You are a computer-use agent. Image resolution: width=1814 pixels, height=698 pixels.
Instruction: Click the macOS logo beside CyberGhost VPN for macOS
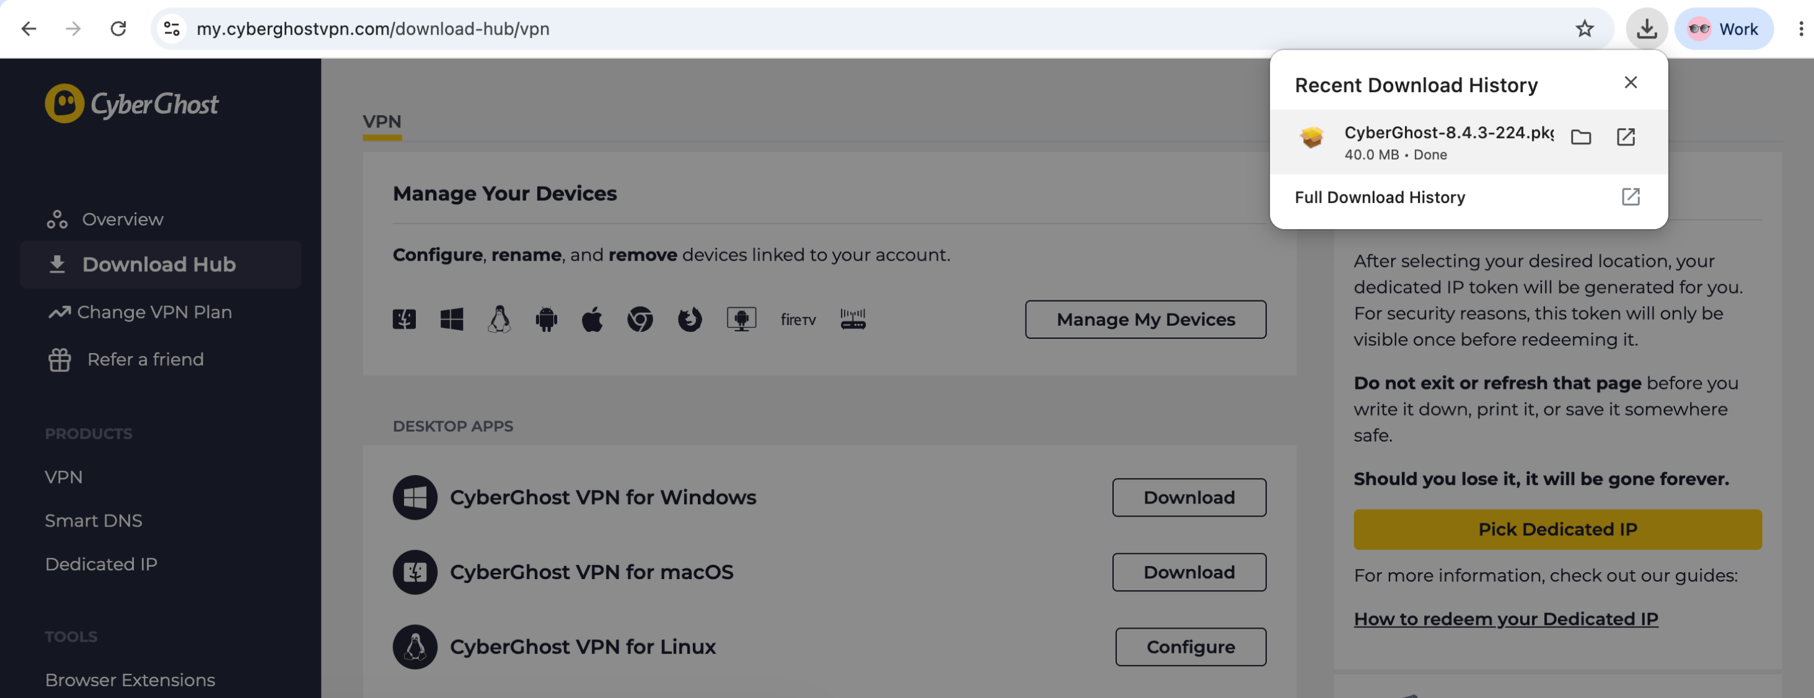pos(415,572)
